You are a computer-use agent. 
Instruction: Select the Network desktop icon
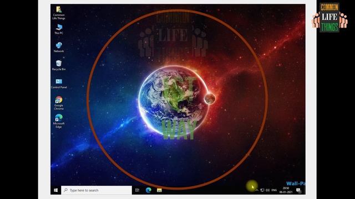point(59,47)
